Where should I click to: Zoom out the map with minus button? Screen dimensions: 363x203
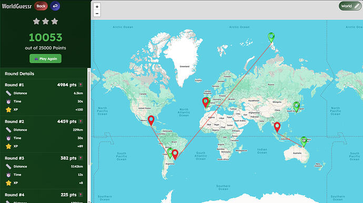point(97,14)
